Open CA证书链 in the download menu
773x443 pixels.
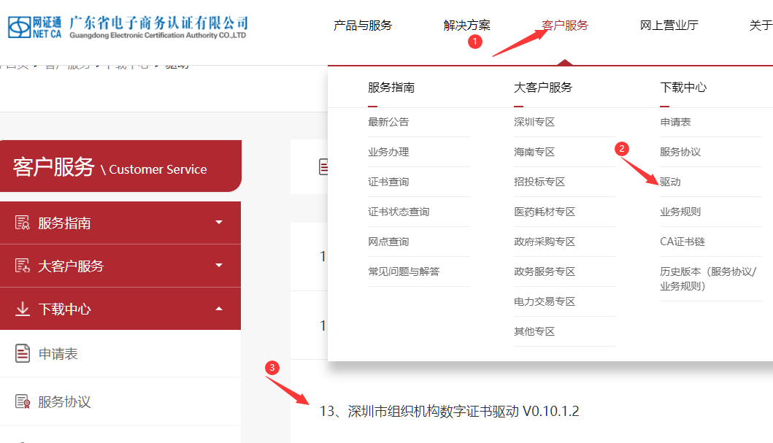pos(682,242)
